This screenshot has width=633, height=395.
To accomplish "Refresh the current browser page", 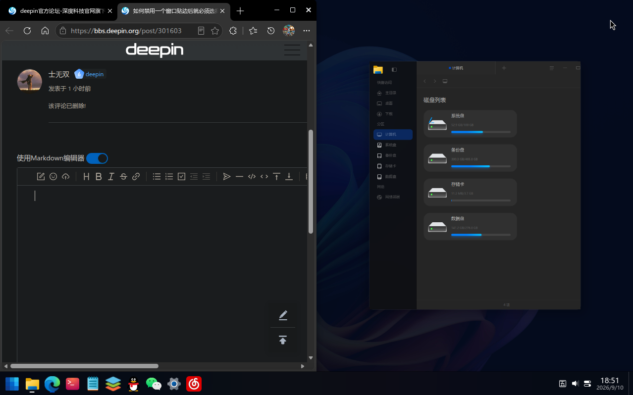I will coord(27,31).
